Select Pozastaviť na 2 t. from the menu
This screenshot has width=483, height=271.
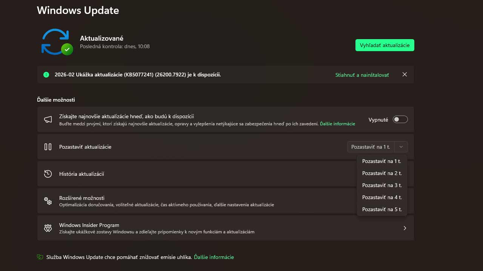tap(382, 173)
